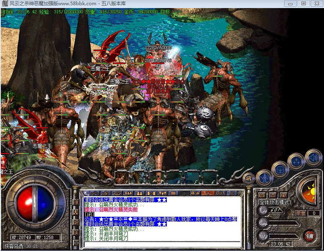Click the [闭] chat line

coord(89,214)
